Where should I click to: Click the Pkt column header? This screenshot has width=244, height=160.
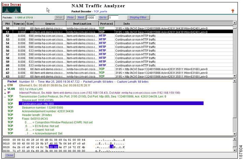[x=8, y=24]
